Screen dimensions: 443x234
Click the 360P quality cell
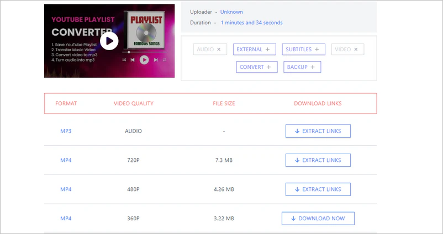click(x=133, y=219)
